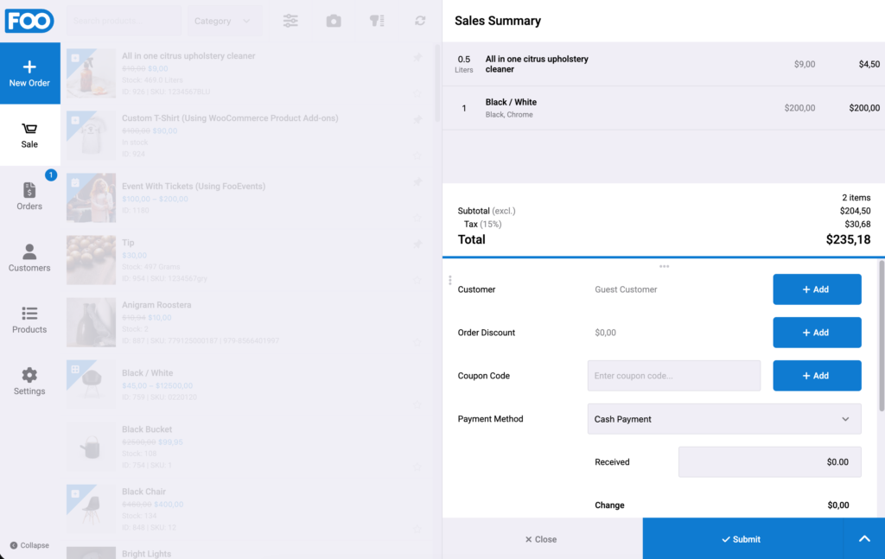Start a New Order from sidebar

(29, 73)
